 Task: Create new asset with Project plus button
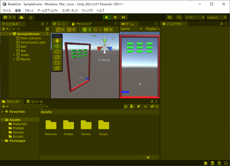point(5,107)
